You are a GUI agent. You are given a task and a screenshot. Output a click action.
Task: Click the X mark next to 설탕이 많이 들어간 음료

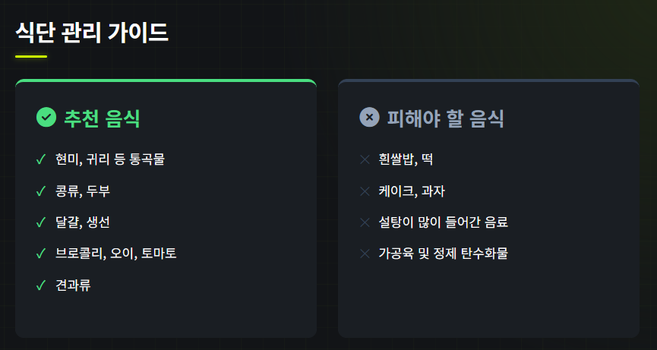(x=365, y=222)
